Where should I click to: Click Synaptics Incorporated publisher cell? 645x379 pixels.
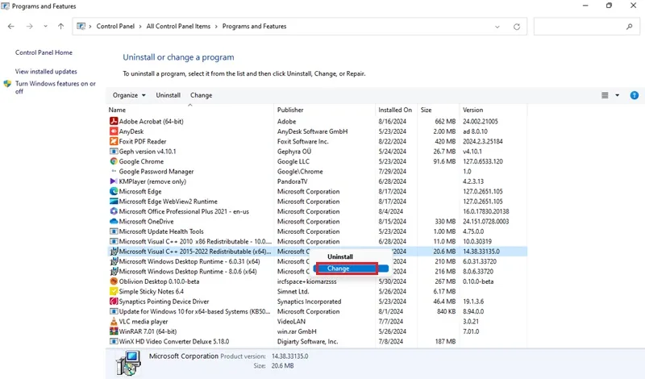pos(309,302)
